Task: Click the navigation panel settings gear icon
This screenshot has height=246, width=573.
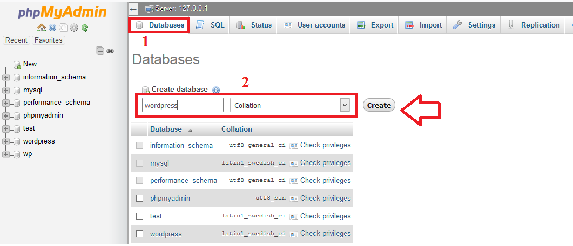Action: click(x=74, y=28)
